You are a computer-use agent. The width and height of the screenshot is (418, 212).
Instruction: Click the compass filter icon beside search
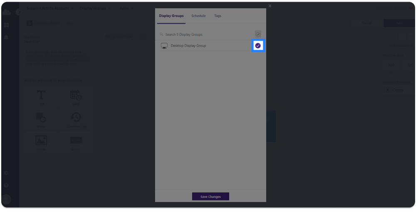tap(258, 35)
